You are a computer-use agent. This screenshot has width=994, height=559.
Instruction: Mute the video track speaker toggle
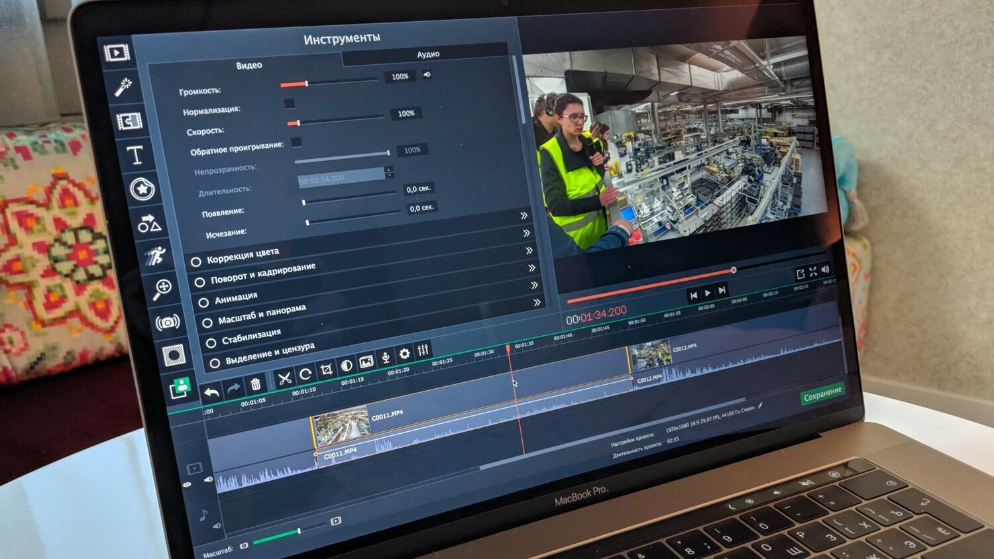(x=209, y=479)
